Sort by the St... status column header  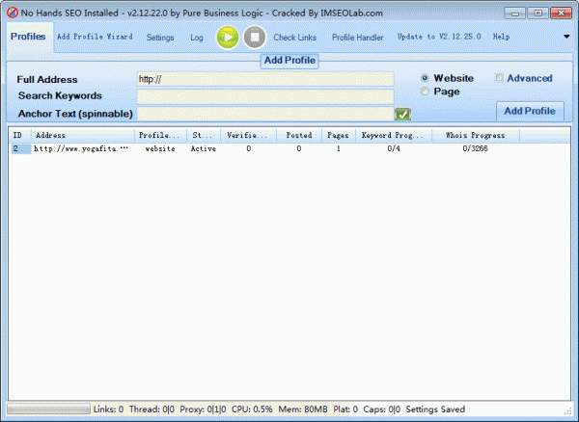pos(204,135)
